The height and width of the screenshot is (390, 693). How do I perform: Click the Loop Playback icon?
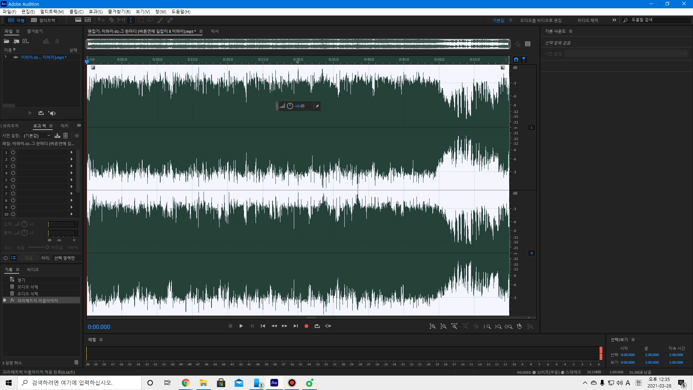pos(317,326)
